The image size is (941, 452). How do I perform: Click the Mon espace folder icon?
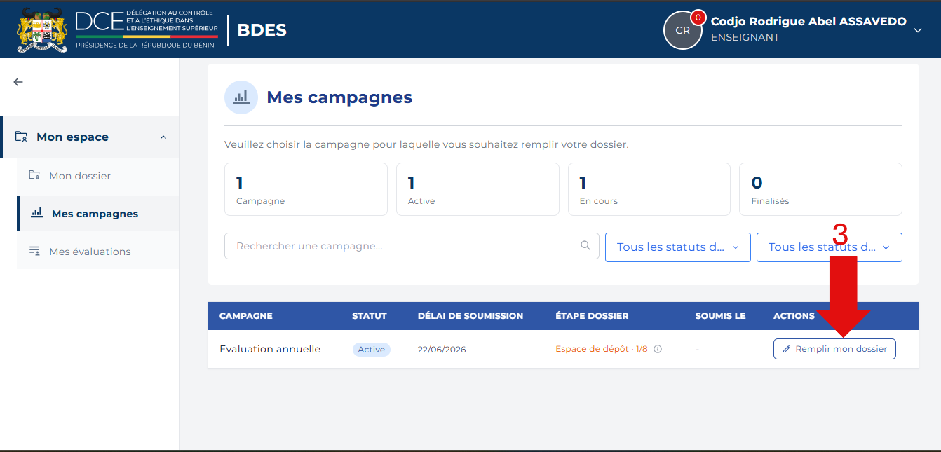21,137
